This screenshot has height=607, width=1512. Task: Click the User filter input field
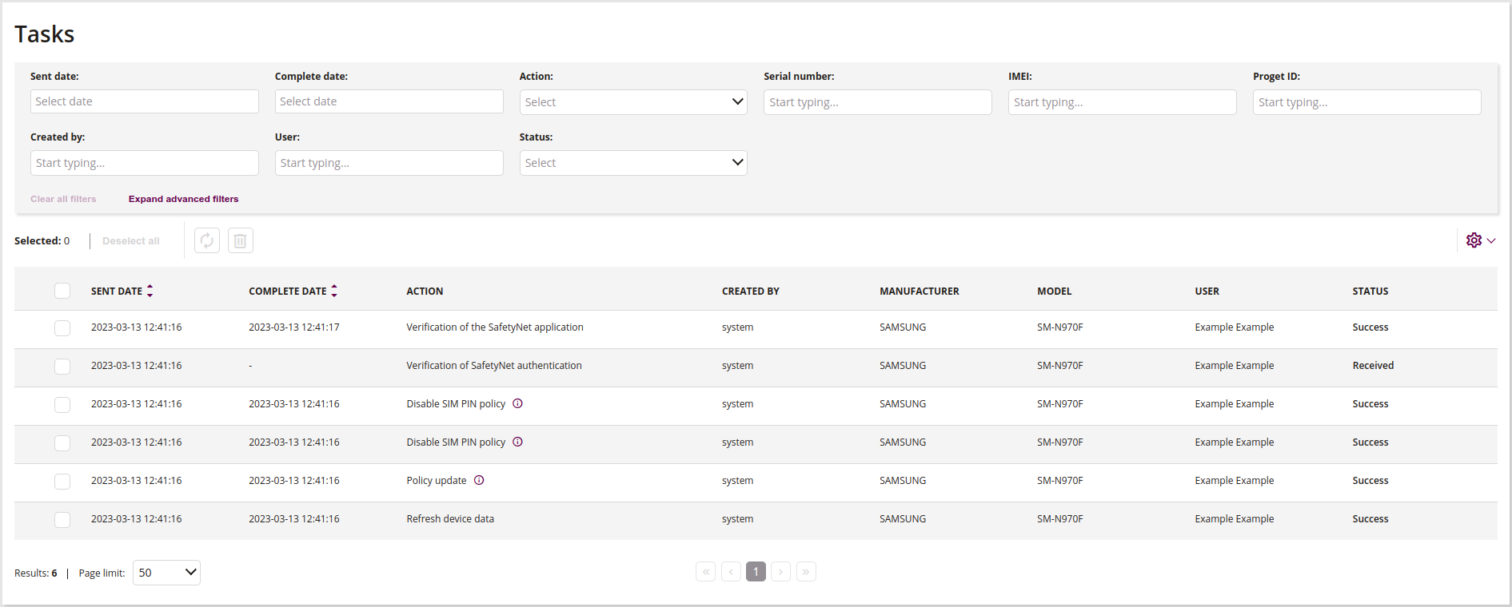(389, 163)
